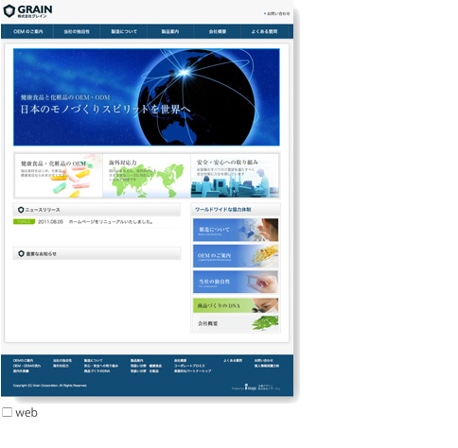Open the お問い合わせ link at top right
458x448 pixels.
pos(277,13)
